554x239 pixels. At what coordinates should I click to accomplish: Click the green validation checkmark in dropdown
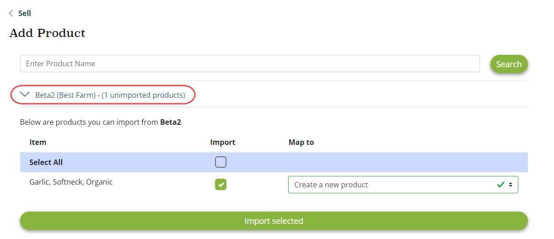point(501,185)
